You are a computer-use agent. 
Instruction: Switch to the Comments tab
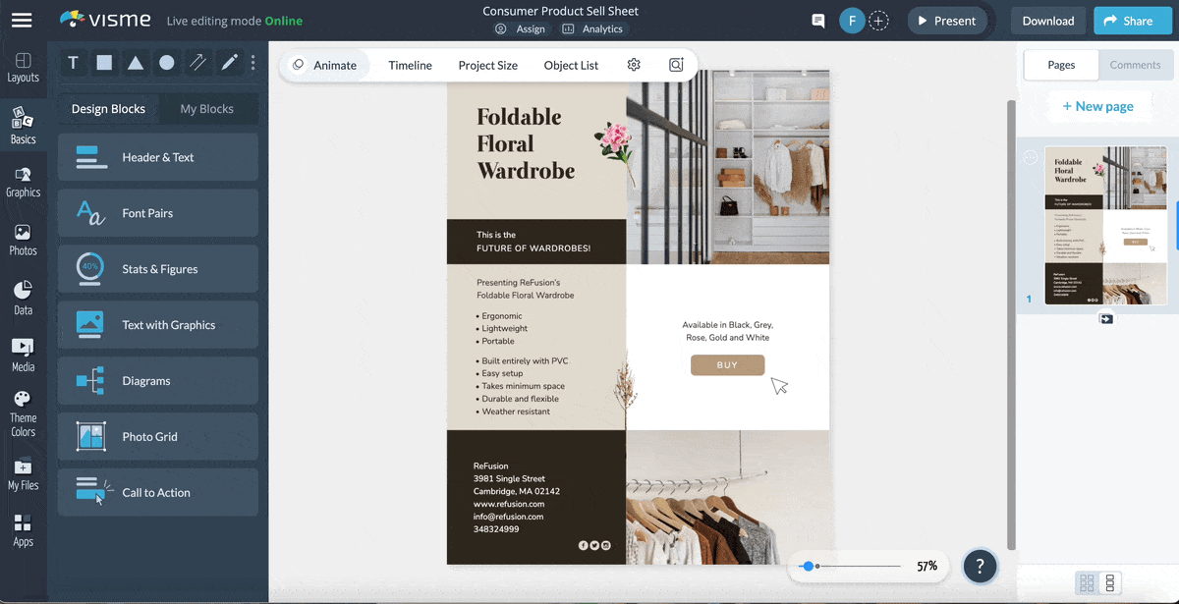pyautogui.click(x=1136, y=65)
